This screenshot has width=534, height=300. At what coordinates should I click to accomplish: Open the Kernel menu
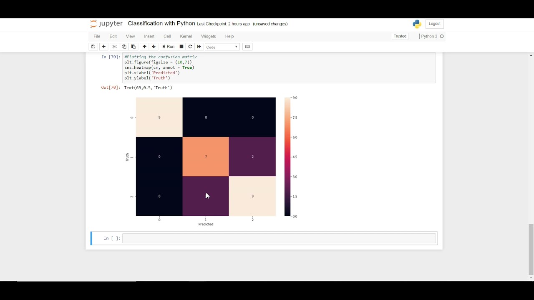coord(186,36)
